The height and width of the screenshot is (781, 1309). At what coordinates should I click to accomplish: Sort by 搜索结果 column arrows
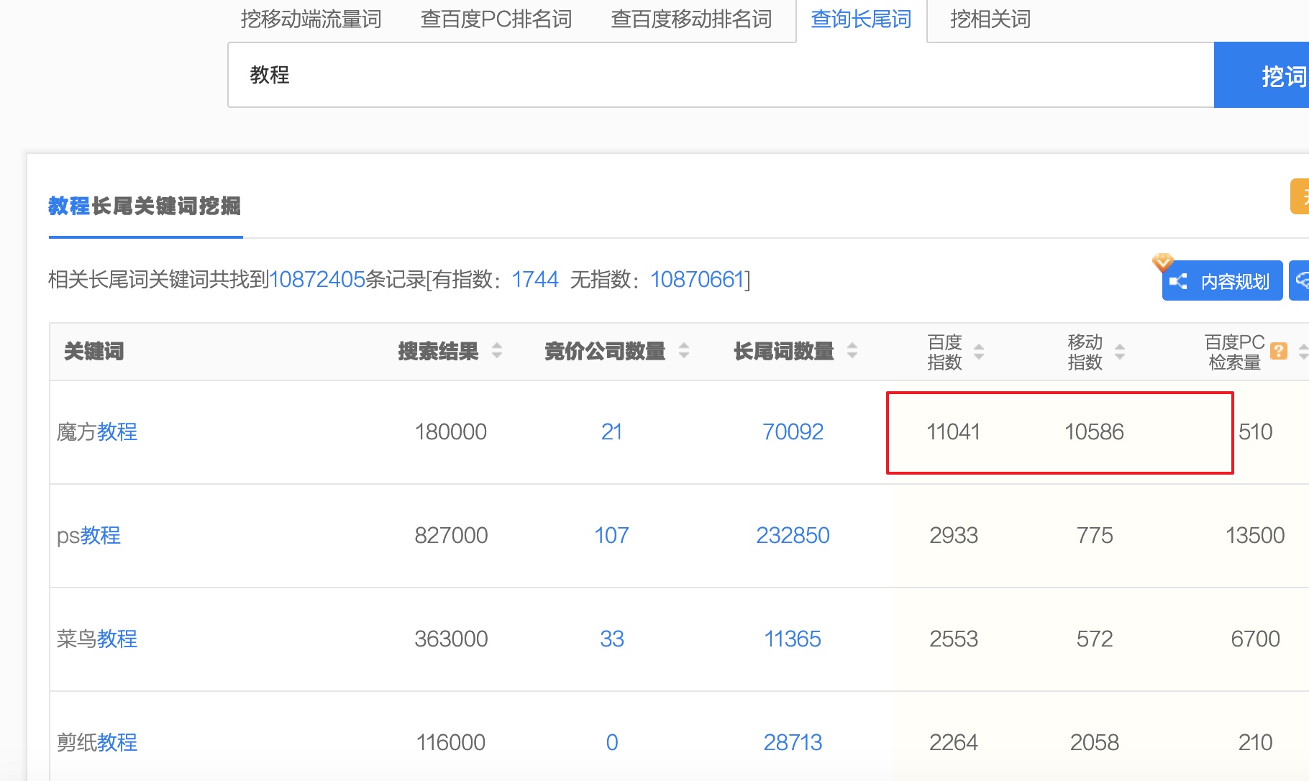tap(497, 351)
